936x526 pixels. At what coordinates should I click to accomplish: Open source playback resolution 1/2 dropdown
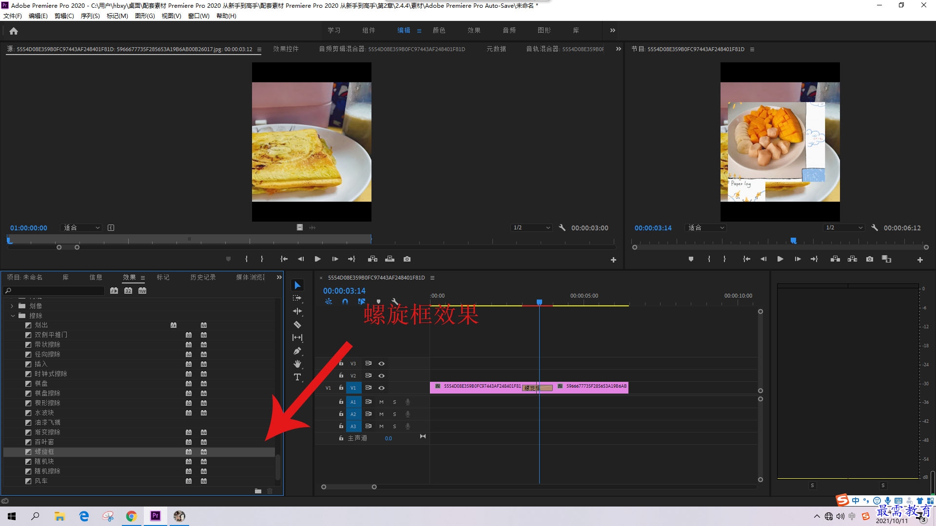coord(531,227)
